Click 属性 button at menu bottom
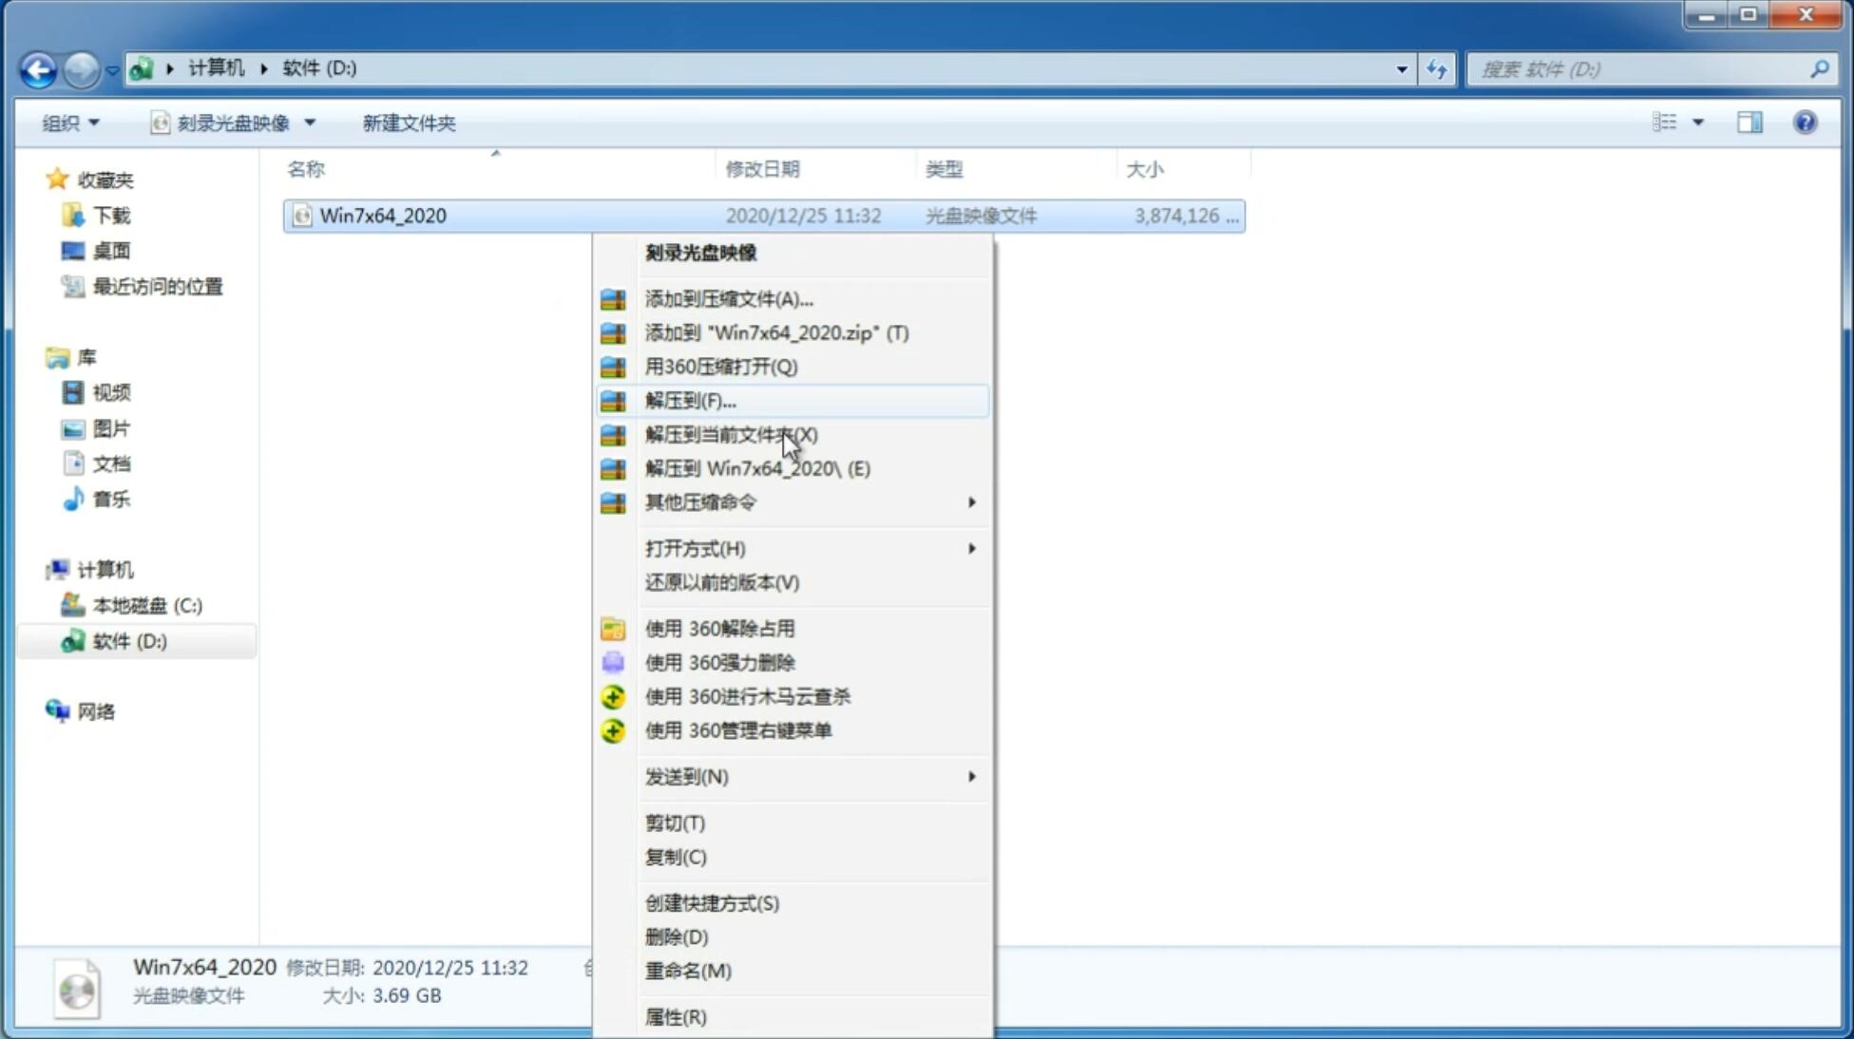Image resolution: width=1854 pixels, height=1039 pixels. click(675, 1016)
